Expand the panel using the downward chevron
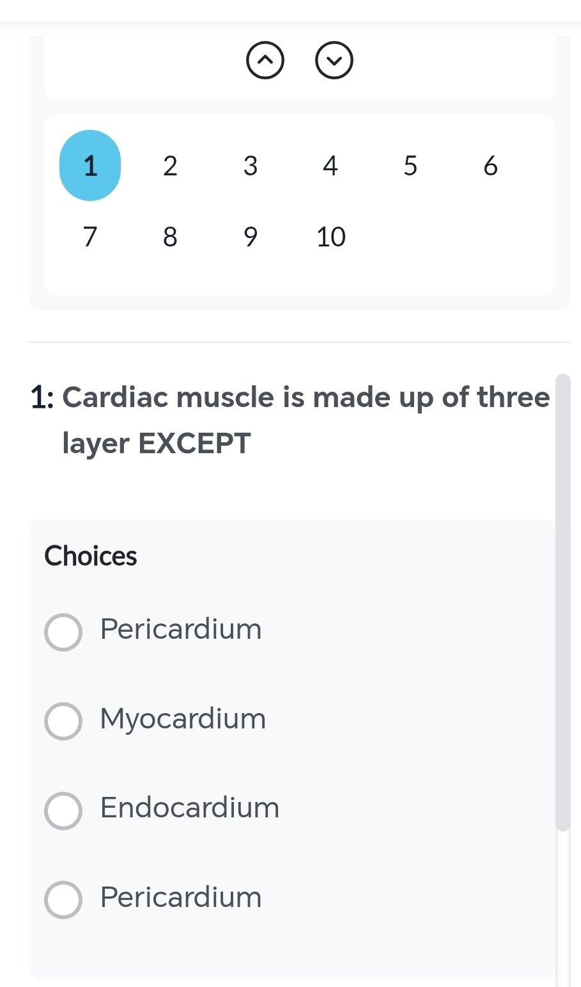581x987 pixels. click(x=333, y=60)
